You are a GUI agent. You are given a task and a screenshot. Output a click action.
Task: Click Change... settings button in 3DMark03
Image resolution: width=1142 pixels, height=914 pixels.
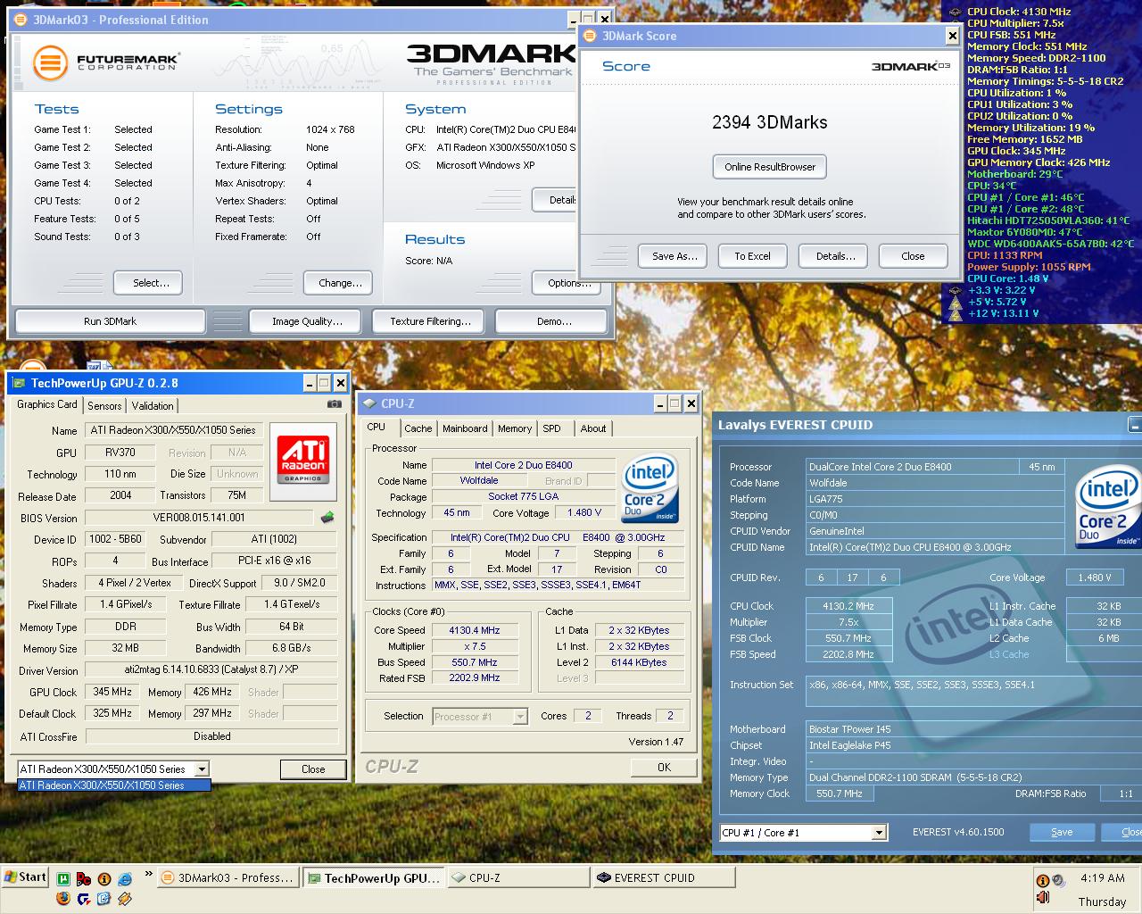[340, 283]
